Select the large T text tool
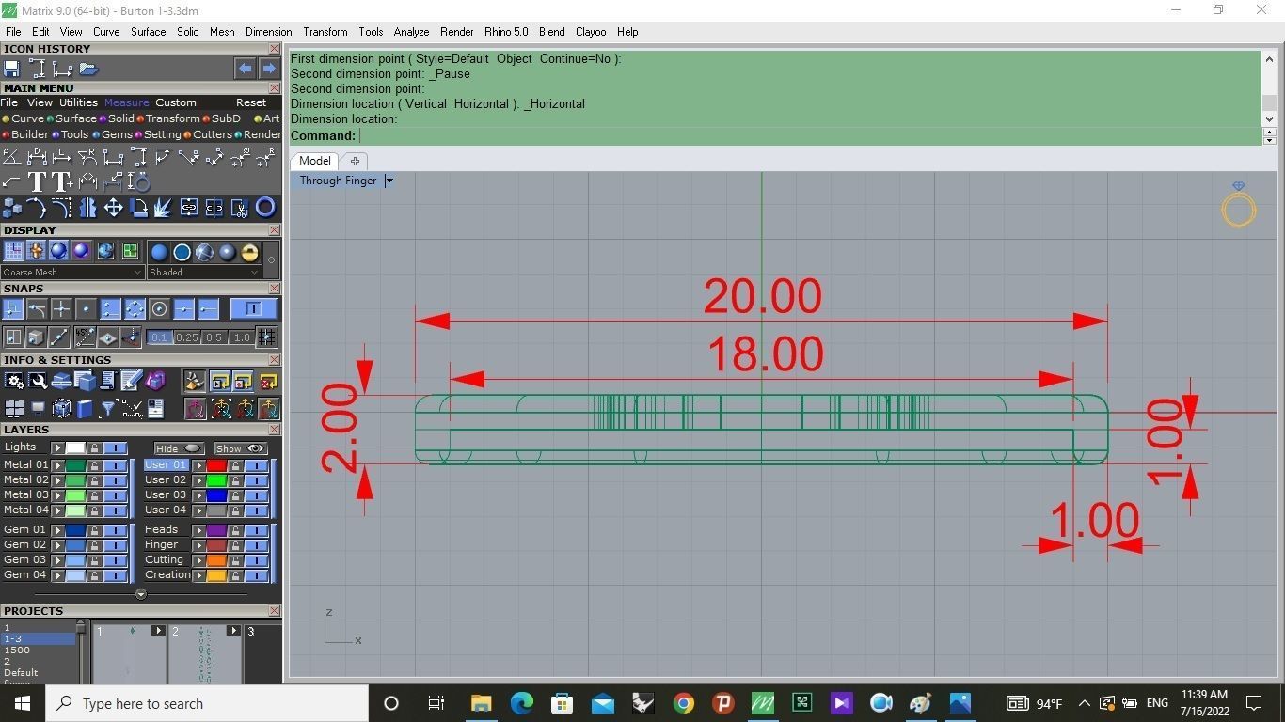Screen dimensions: 1285x722 [38, 181]
